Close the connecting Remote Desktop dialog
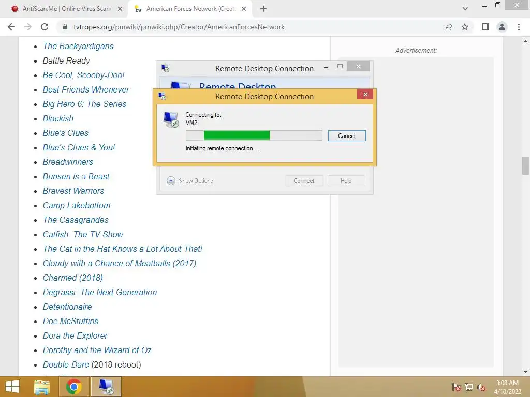This screenshot has height=397, width=530. (x=365, y=94)
